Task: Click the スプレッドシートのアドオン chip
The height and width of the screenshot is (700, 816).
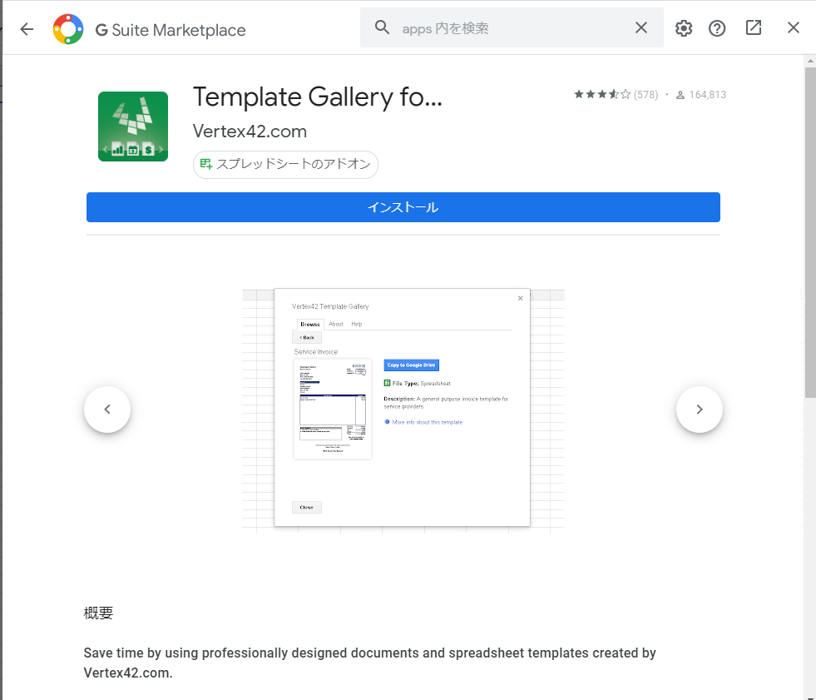Action: (285, 165)
